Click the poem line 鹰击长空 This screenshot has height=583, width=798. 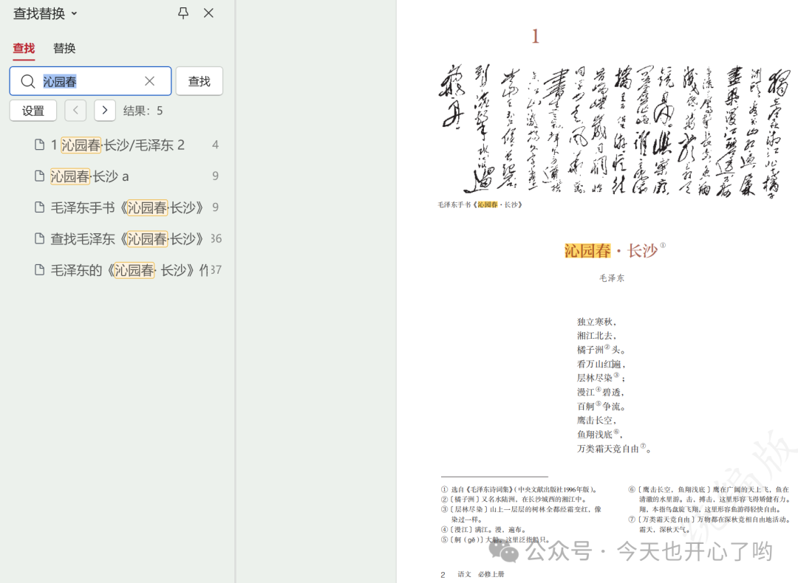click(597, 421)
